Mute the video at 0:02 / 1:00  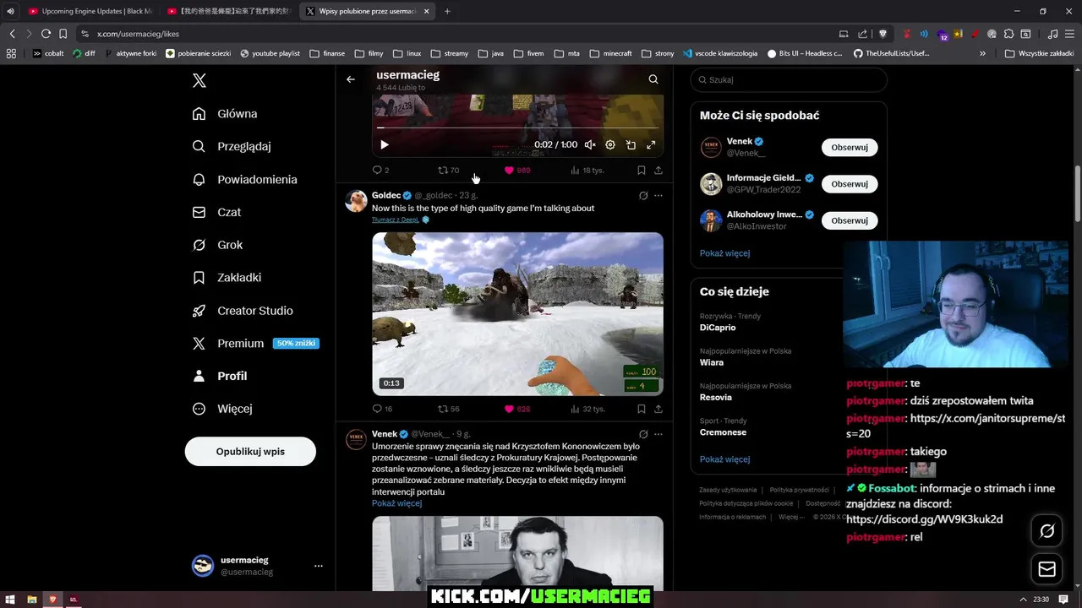(x=590, y=144)
